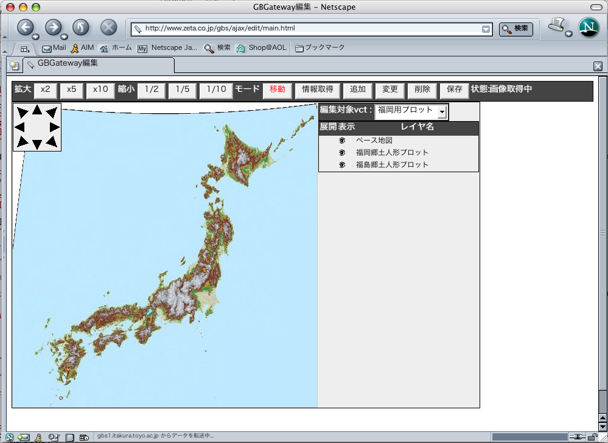Pan the map up with the north arrow
The height and width of the screenshot is (443, 608).
coord(37,110)
